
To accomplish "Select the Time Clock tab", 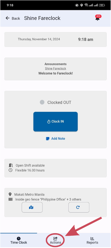I will coord(19,240).
